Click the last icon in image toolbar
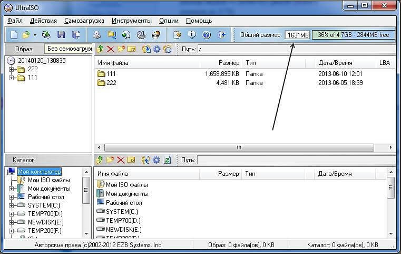Screen dimensions: 401x254 [168, 49]
